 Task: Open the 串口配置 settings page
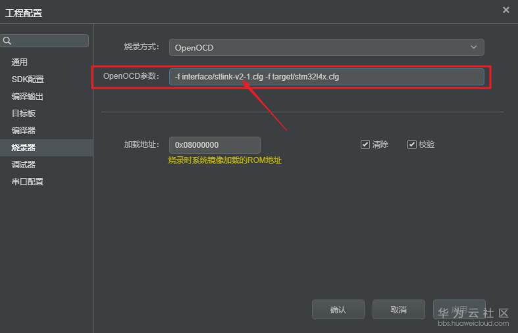[28, 182]
